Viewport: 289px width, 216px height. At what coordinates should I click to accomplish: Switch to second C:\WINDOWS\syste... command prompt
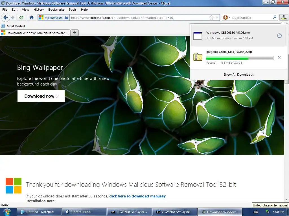(175, 212)
